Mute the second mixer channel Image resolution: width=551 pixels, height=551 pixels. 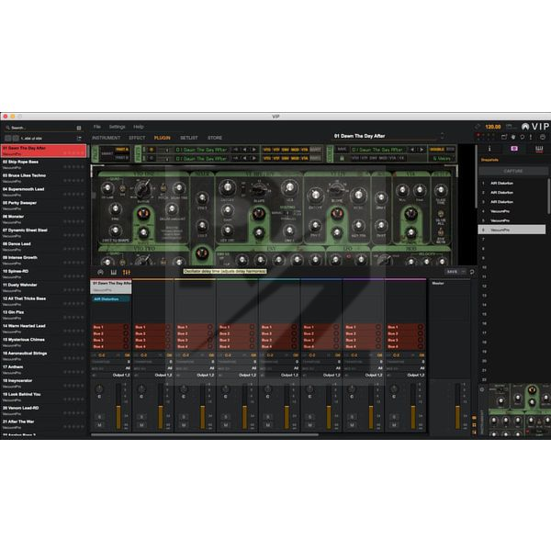pos(141,425)
